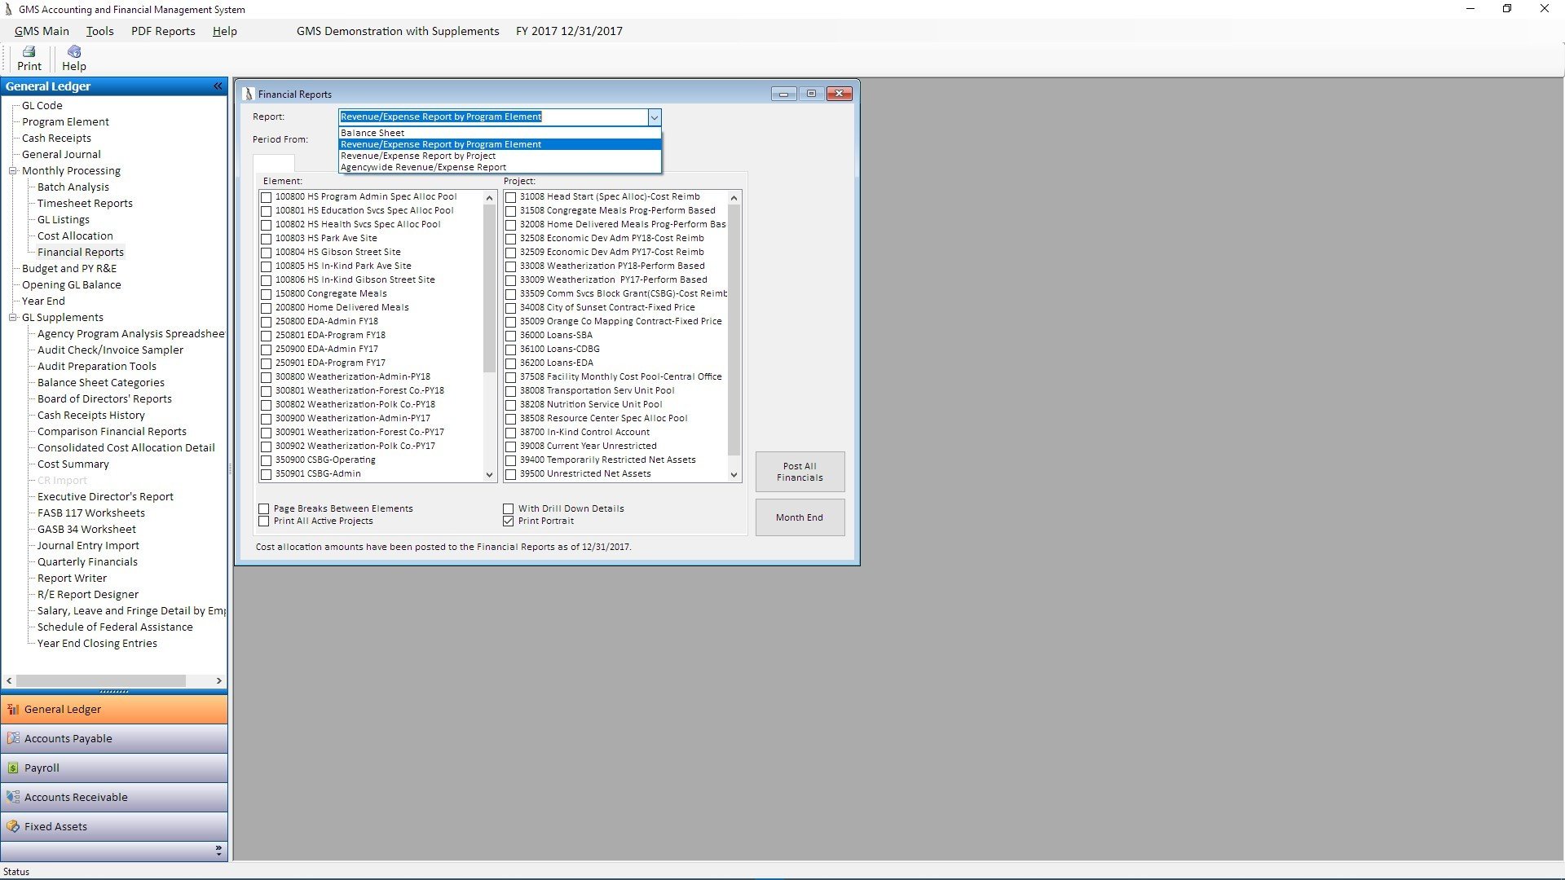Viewport: 1565px width, 880px height.
Task: Click the General Ledger module icon
Action: pos(13,710)
